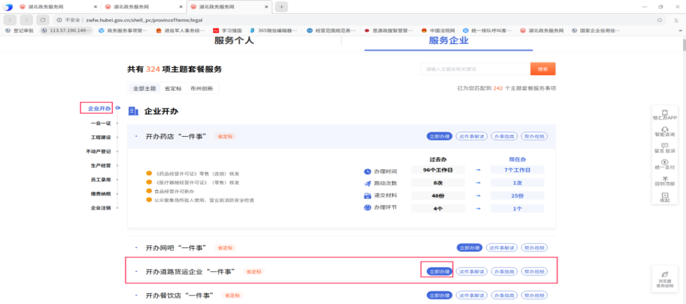Click the 办理环节 steps icon
The height and width of the screenshot is (304, 686).
(x=367, y=207)
